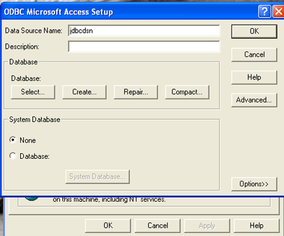Click the title bar help question icon
This screenshot has width=284, height=236.
tap(264, 11)
